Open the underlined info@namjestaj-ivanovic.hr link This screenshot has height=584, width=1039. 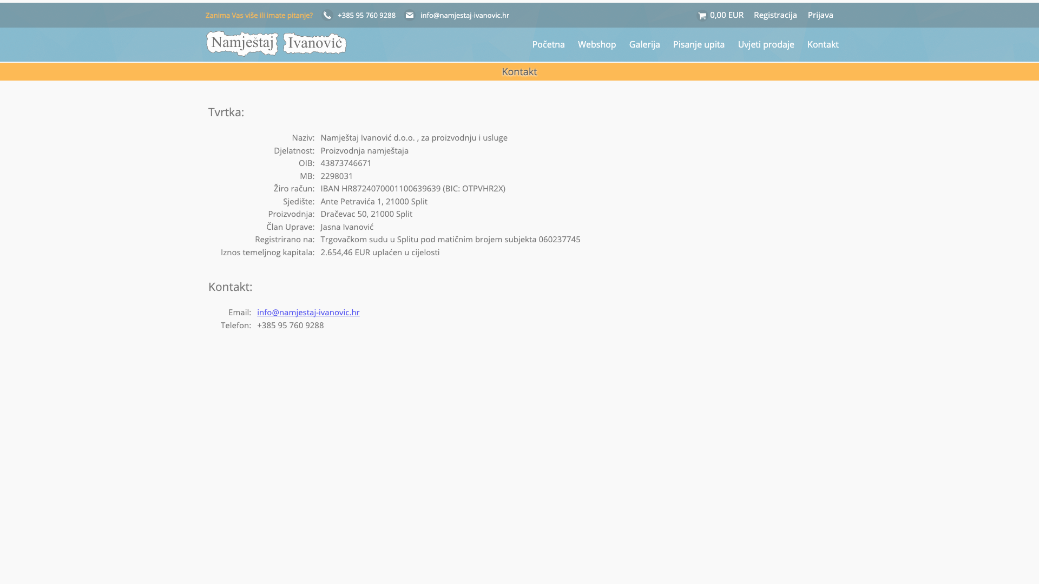(308, 313)
